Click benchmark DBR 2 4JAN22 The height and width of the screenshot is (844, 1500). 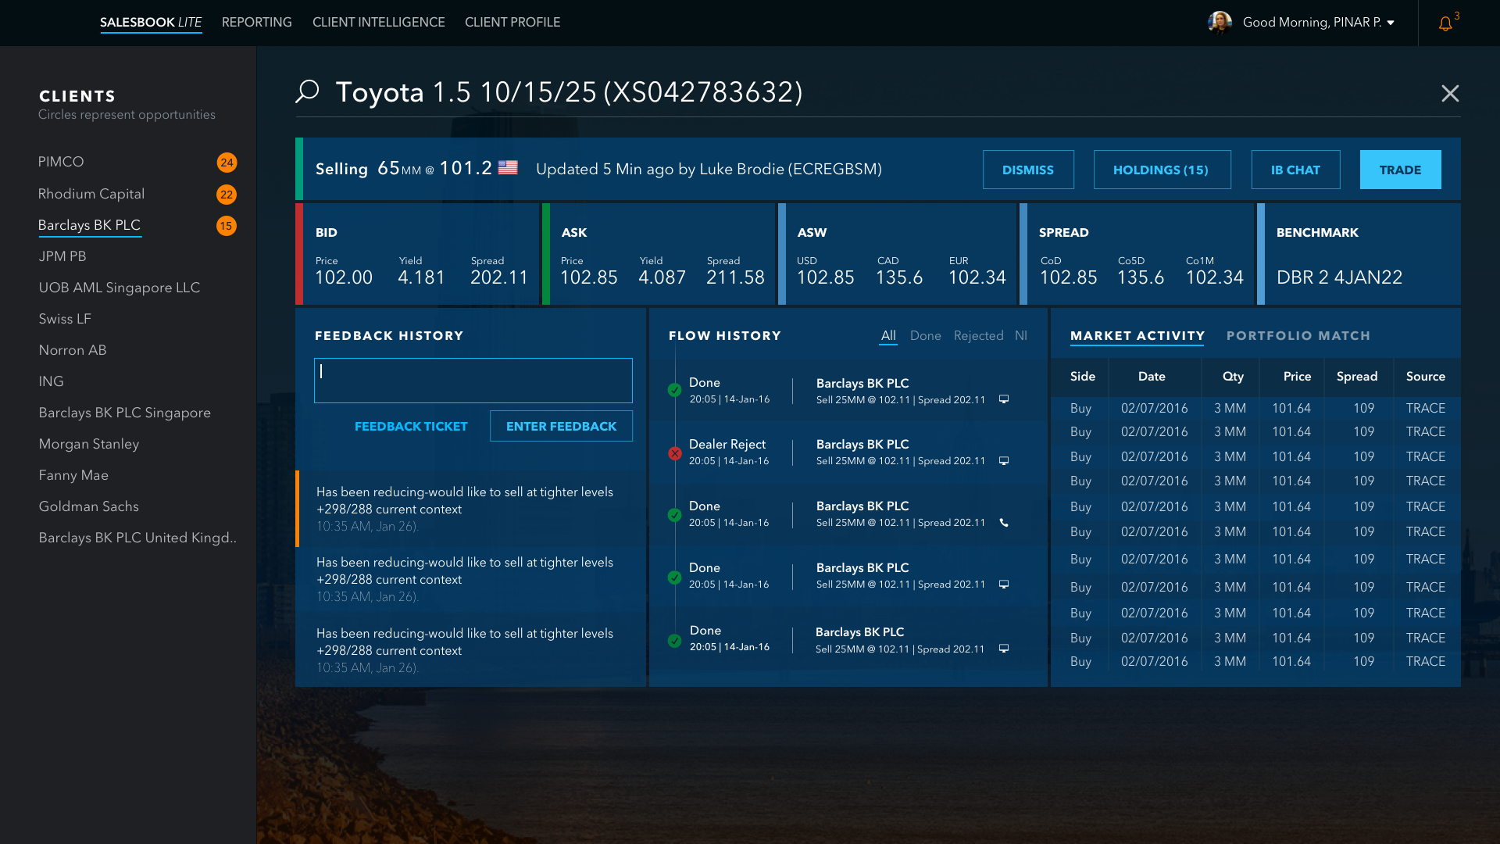click(1339, 277)
